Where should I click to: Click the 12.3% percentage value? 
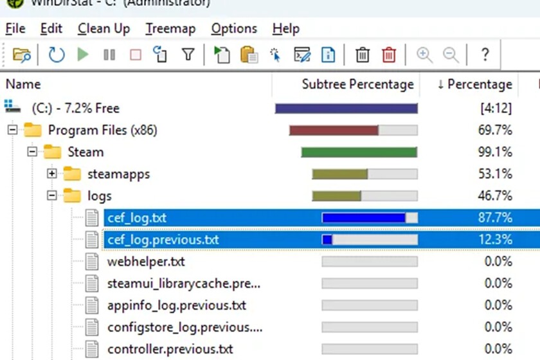coord(495,239)
